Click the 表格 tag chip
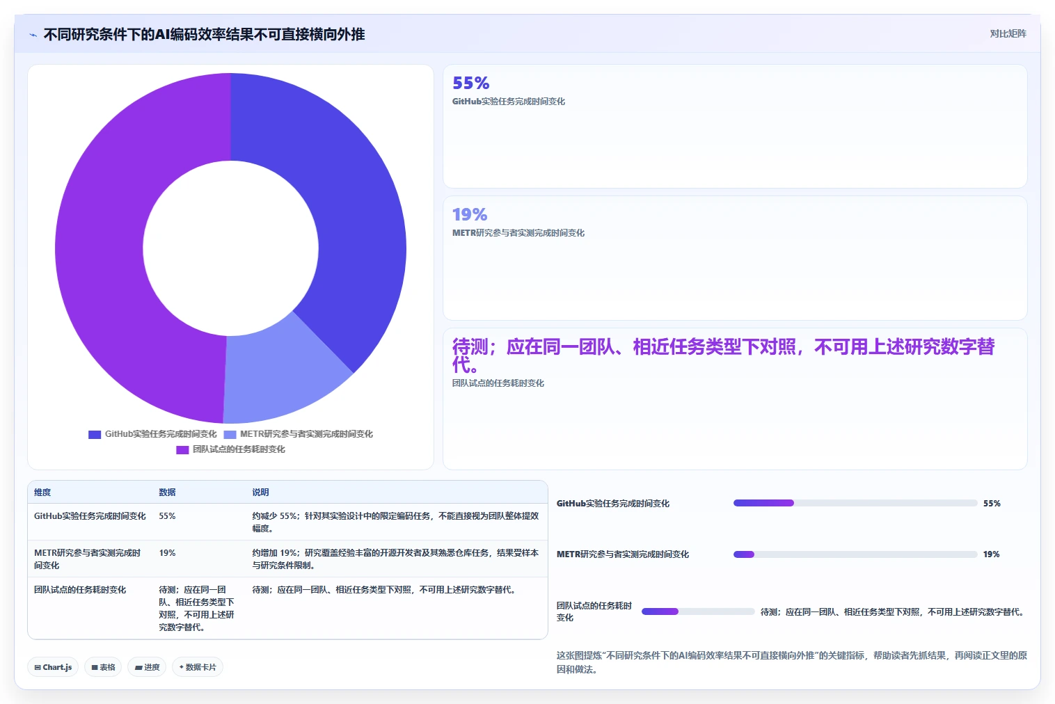The image size is (1055, 704). tap(103, 667)
